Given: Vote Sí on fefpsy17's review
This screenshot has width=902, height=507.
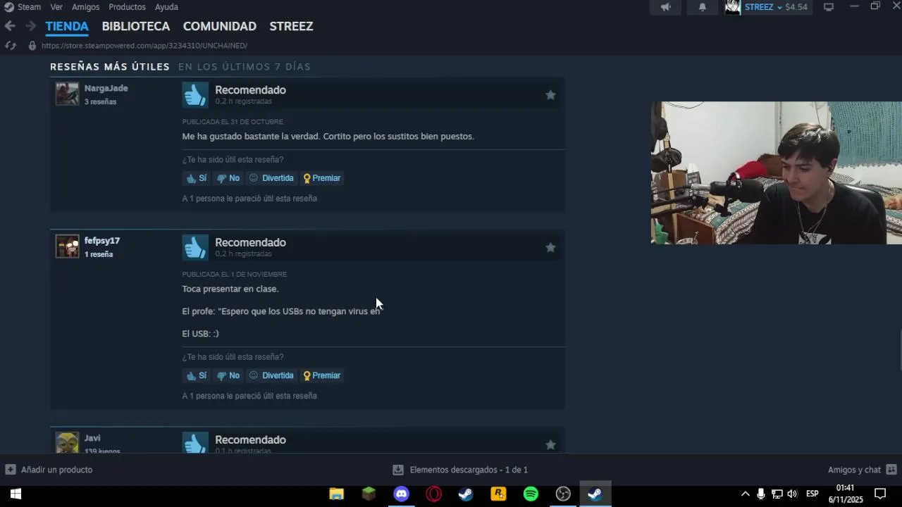Looking at the screenshot, I should tap(196, 375).
